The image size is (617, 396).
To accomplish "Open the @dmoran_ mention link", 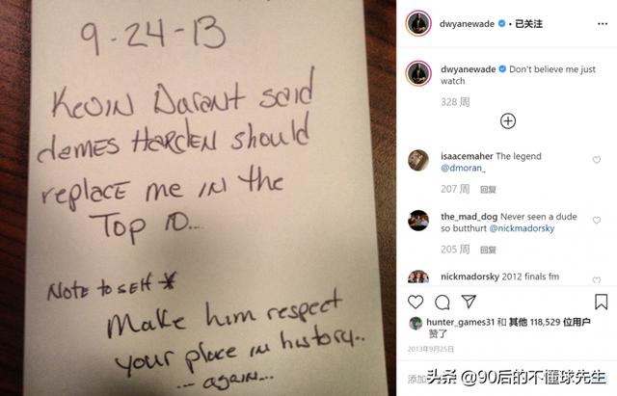I will coord(463,168).
